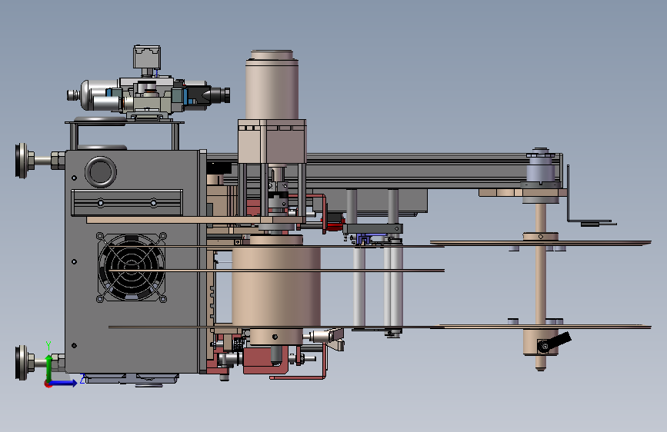Screen dimensions: 667x432
Task: Select the small pulley on the rail's right end
Action: (x=541, y=168)
